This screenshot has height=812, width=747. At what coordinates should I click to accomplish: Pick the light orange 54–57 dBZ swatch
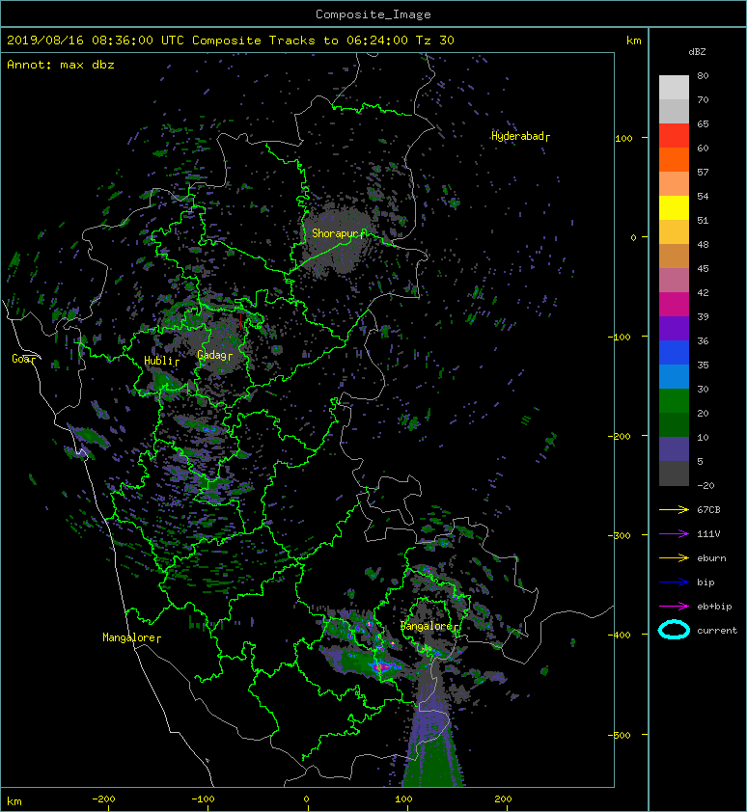(x=674, y=184)
